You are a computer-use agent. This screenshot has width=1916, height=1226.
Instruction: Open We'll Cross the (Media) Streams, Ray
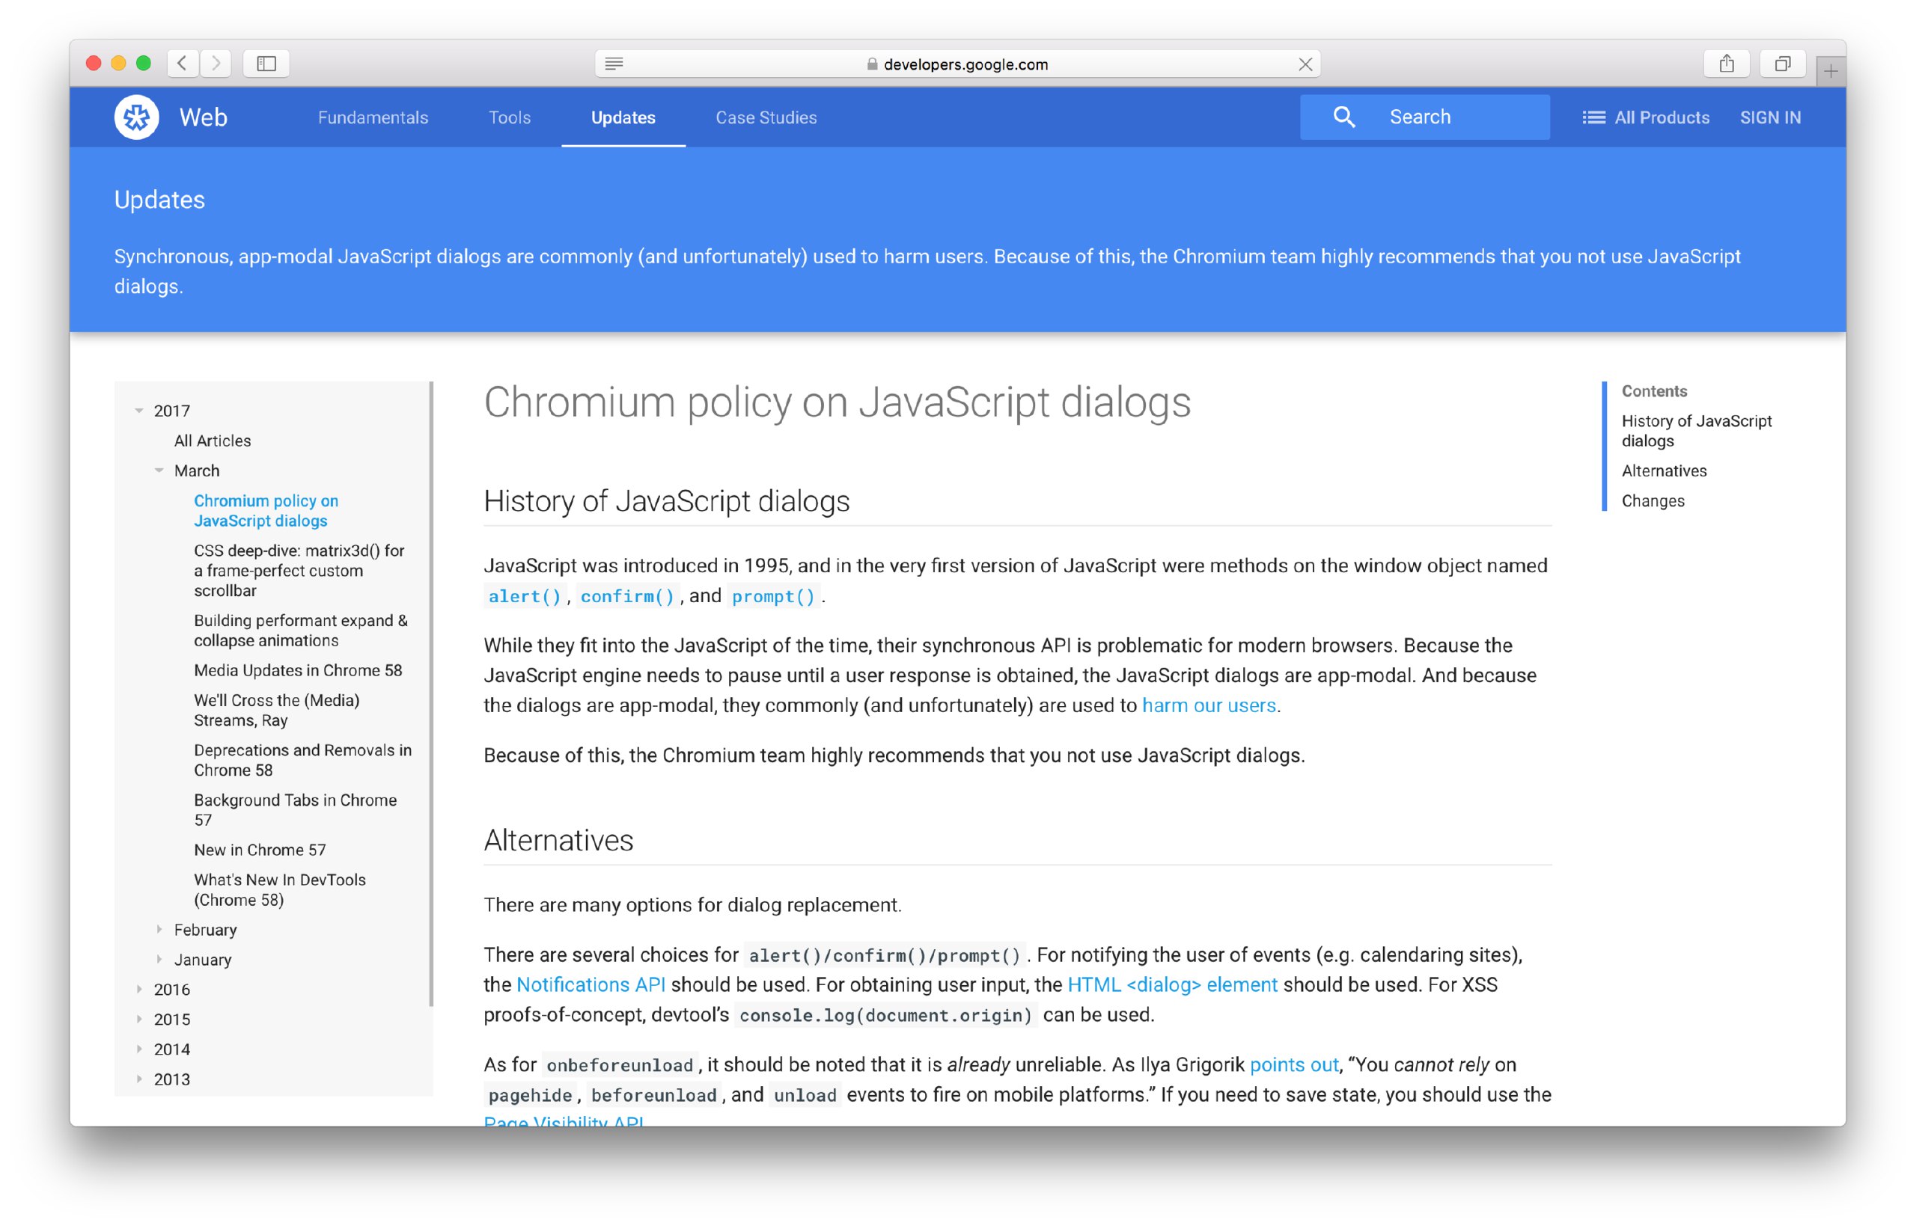coord(276,710)
